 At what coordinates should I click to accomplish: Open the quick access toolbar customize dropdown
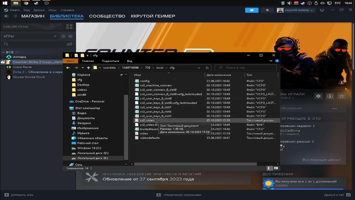click(87, 56)
